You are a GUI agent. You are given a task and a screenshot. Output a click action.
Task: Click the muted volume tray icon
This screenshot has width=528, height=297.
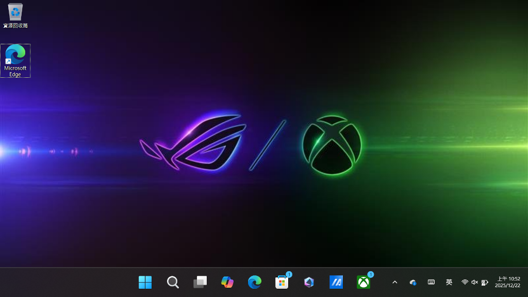(474, 282)
